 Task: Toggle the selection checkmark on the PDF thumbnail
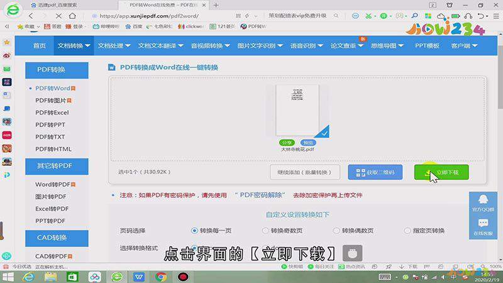tap(324, 132)
